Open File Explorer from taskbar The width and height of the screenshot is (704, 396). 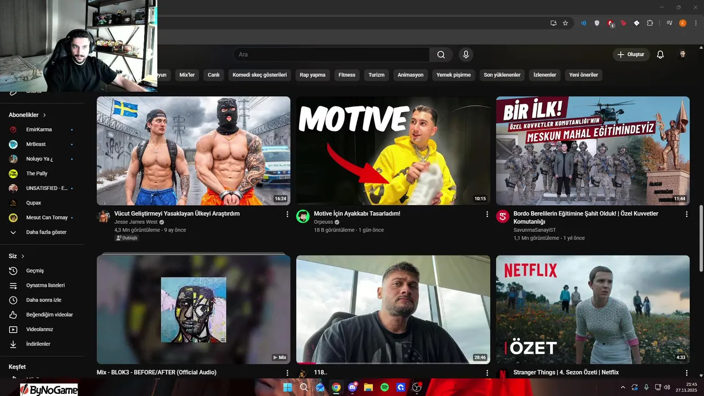click(x=369, y=387)
